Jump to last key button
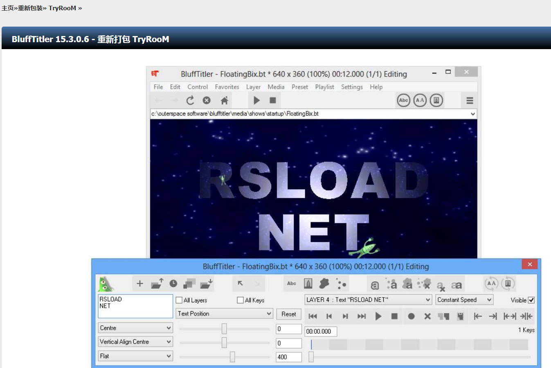Viewport: 551px width, 368px height. (x=362, y=316)
